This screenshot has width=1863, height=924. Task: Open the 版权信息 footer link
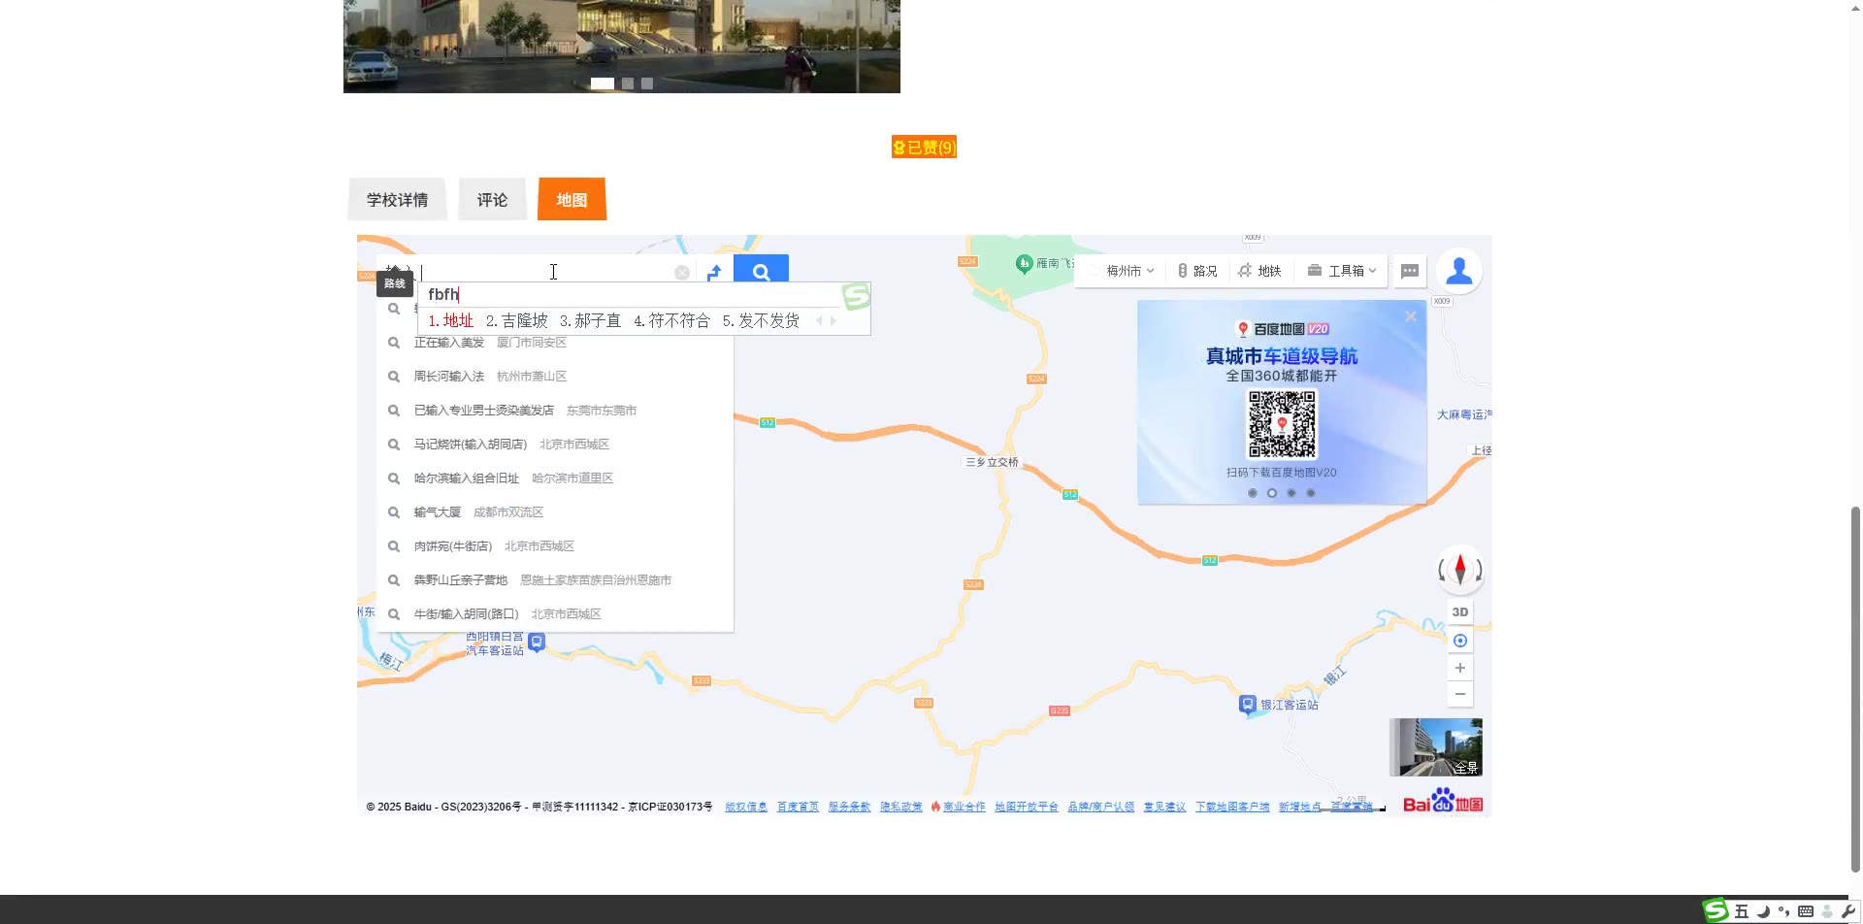click(746, 807)
